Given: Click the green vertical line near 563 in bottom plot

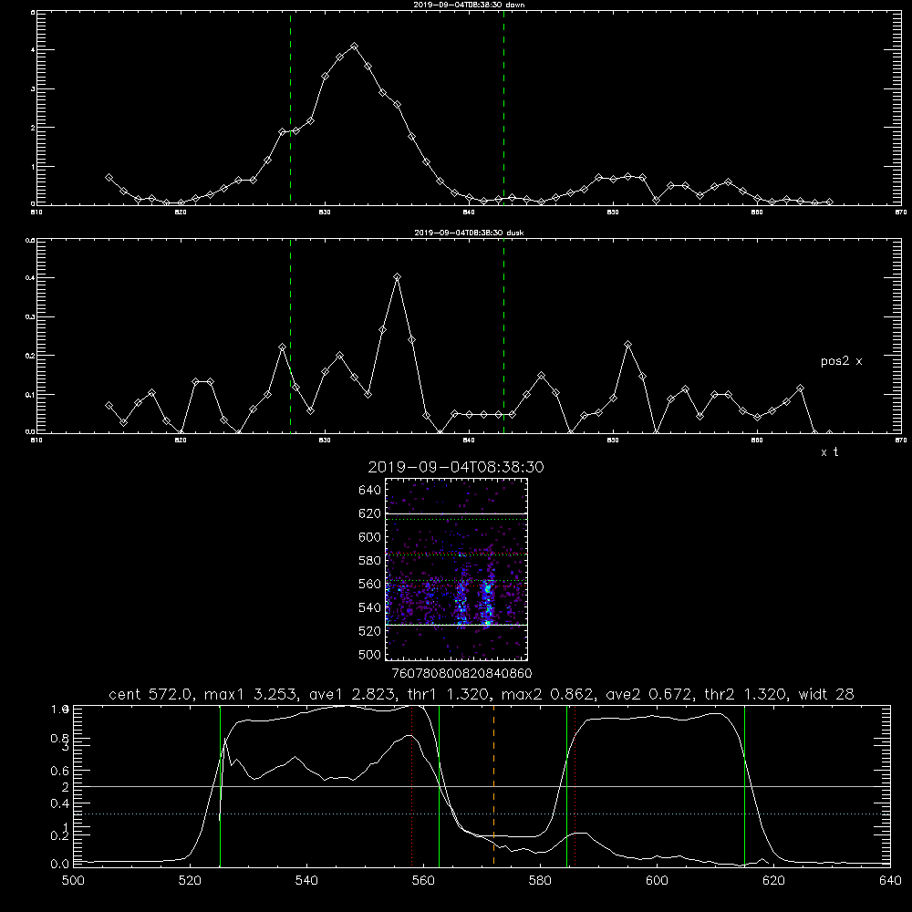Looking at the screenshot, I should pos(440,785).
